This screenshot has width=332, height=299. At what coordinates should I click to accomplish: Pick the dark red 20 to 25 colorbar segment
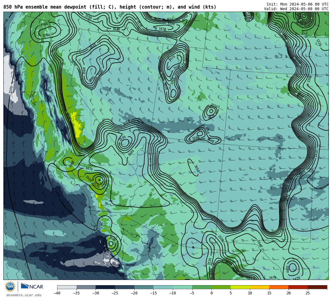tap(298, 287)
